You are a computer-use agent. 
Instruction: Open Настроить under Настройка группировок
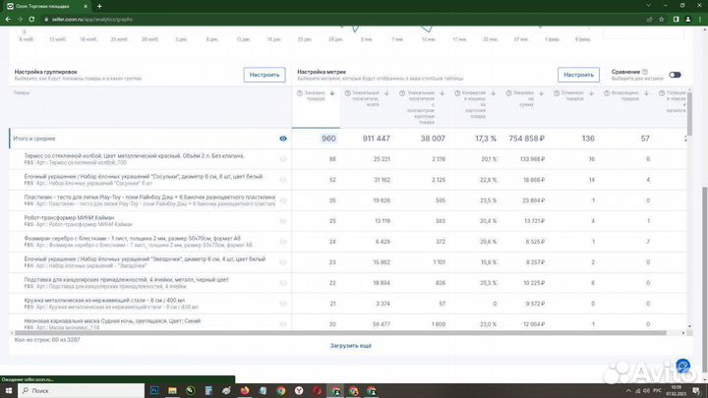click(264, 75)
